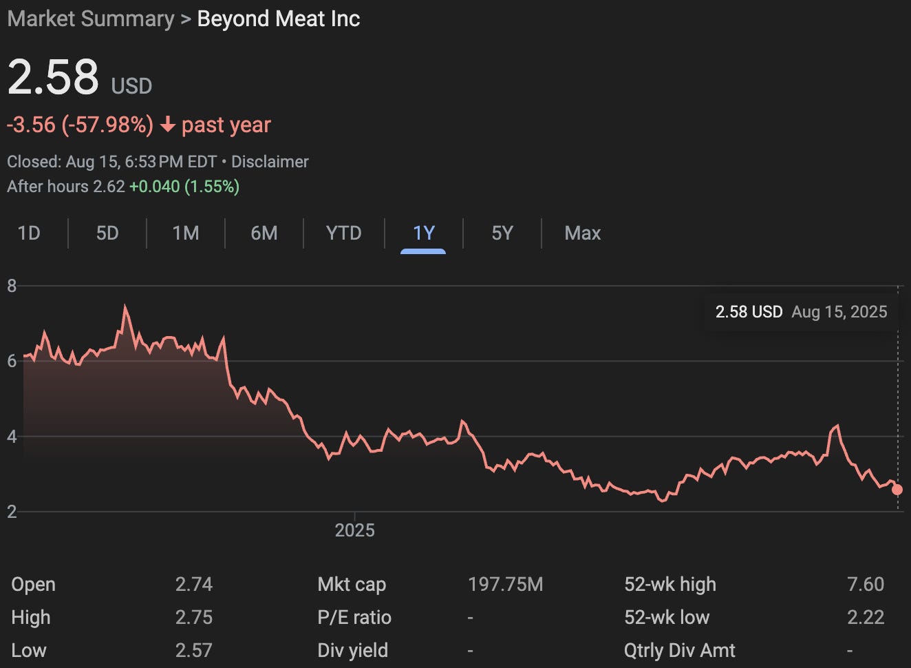Image resolution: width=911 pixels, height=668 pixels.
Task: Open the Market Summary breadcrumb link
Action: pyautogui.click(x=91, y=19)
